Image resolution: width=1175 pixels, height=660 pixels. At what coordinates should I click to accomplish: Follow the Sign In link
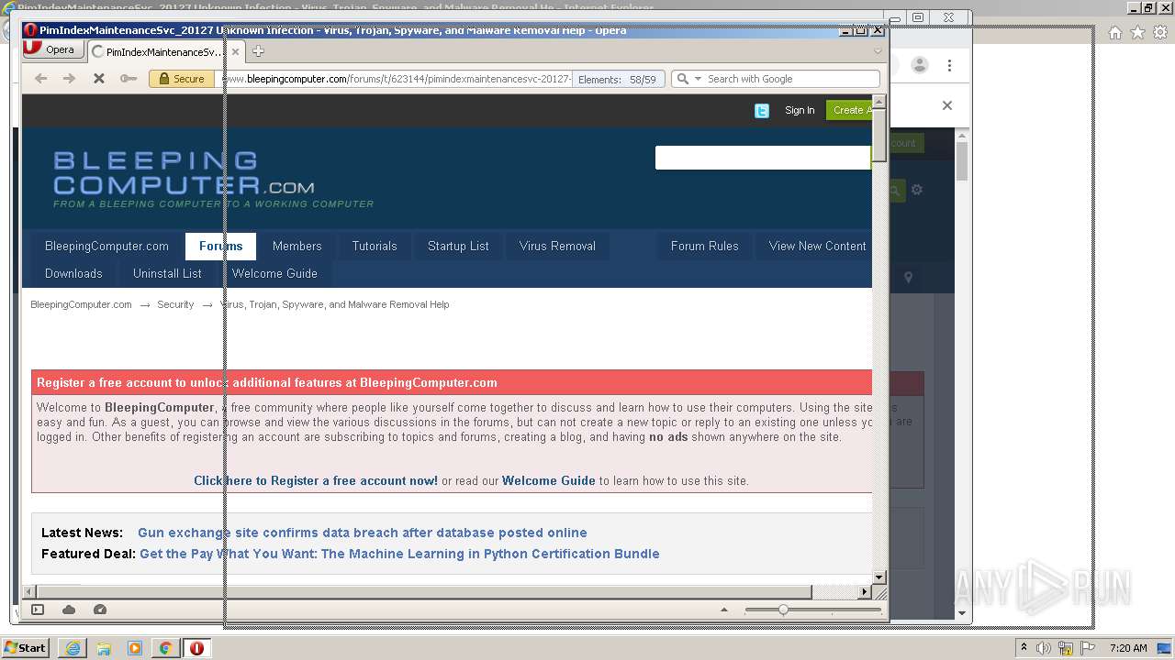pyautogui.click(x=800, y=110)
